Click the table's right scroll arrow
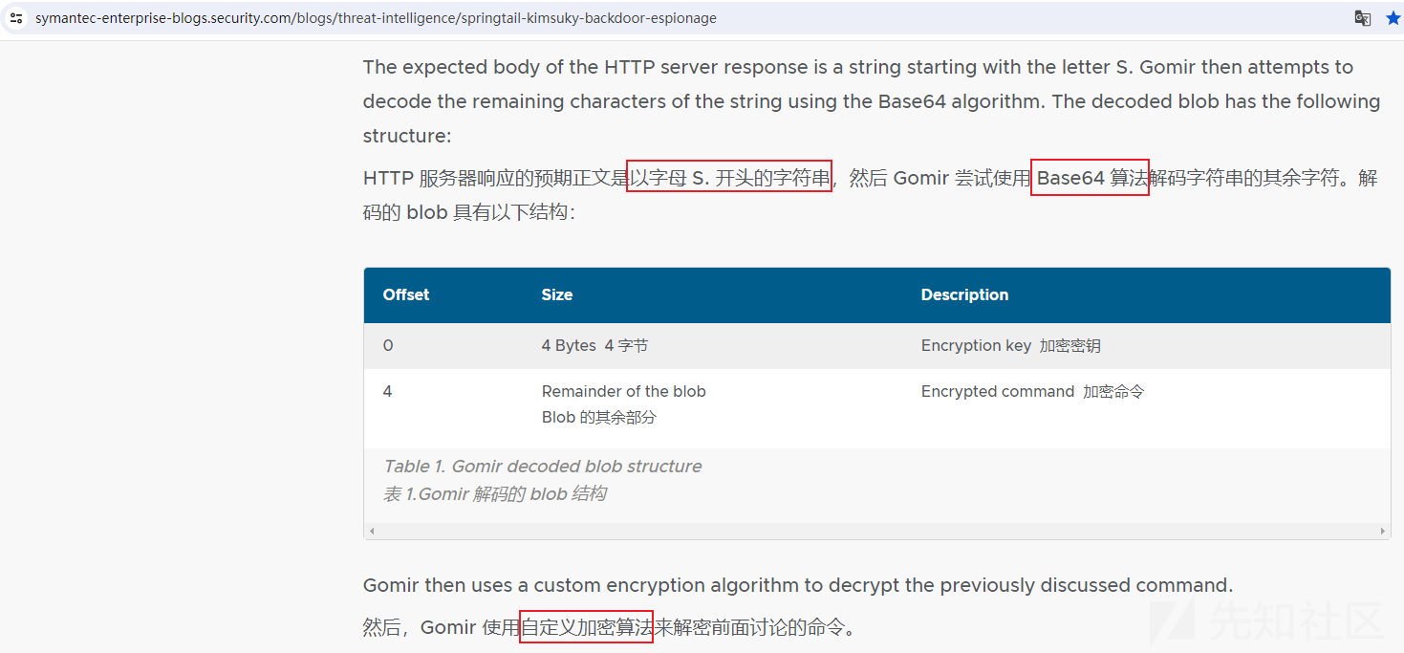The image size is (1404, 653). click(x=1382, y=531)
